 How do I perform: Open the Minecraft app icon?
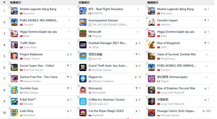(x=83, y=34)
